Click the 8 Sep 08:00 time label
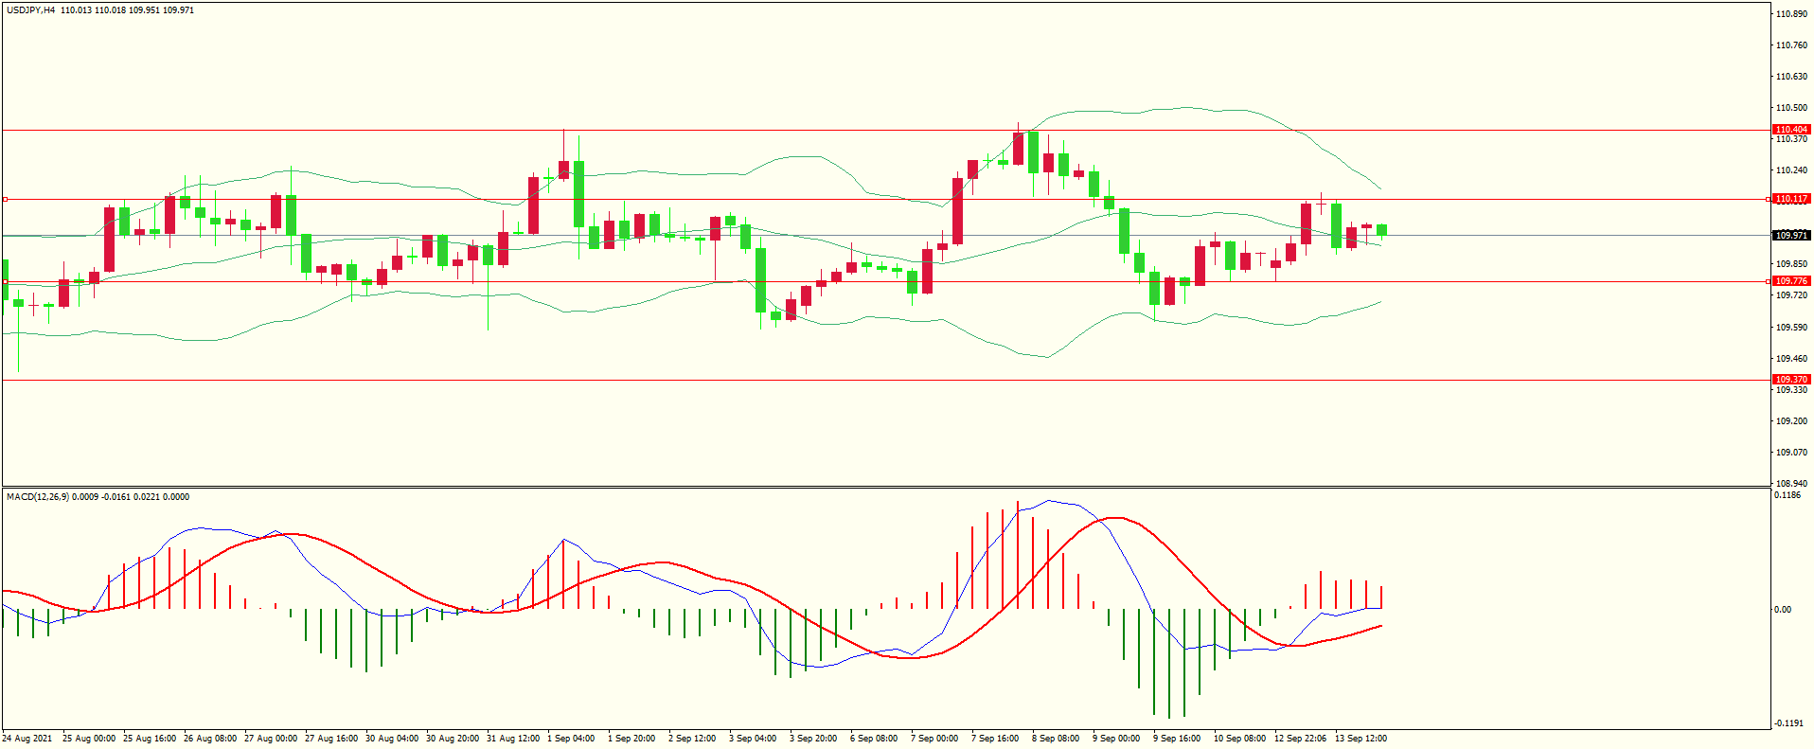This screenshot has width=1814, height=749. [1056, 739]
